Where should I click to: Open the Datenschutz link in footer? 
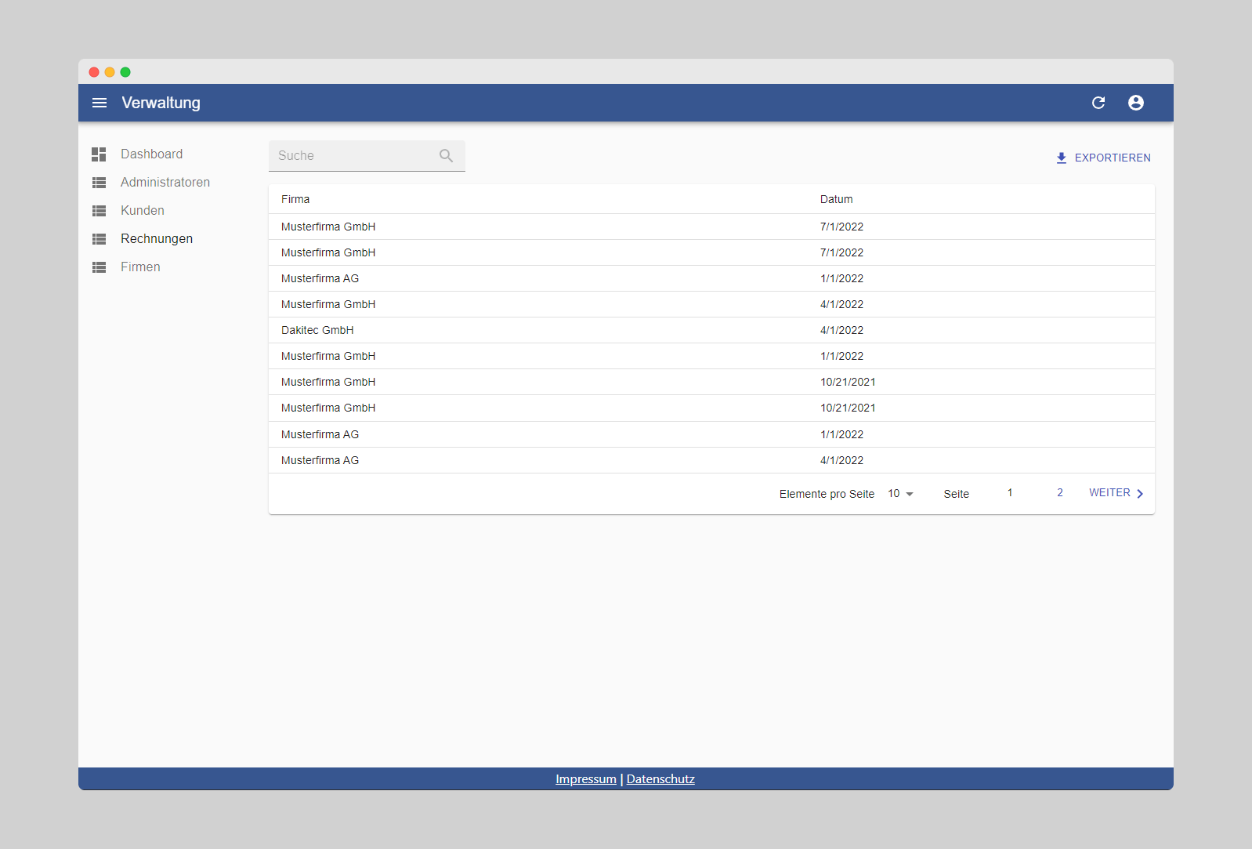(x=660, y=779)
